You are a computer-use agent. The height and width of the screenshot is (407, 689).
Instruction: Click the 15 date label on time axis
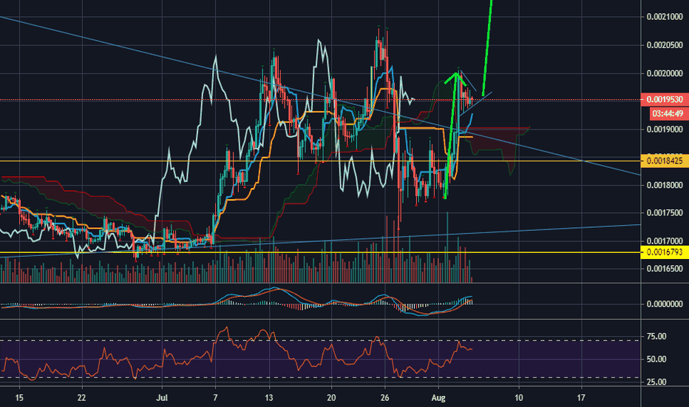point(19,398)
